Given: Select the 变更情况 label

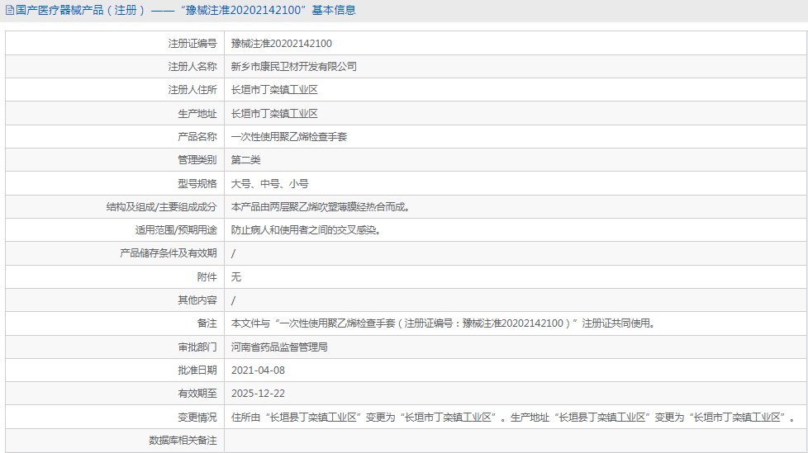Looking at the screenshot, I should click(197, 417).
